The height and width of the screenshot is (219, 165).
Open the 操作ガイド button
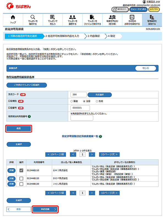(x=120, y=9)
